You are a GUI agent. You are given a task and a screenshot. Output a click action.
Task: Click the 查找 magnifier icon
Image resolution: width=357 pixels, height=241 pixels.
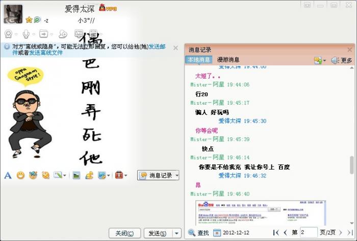click(x=191, y=232)
